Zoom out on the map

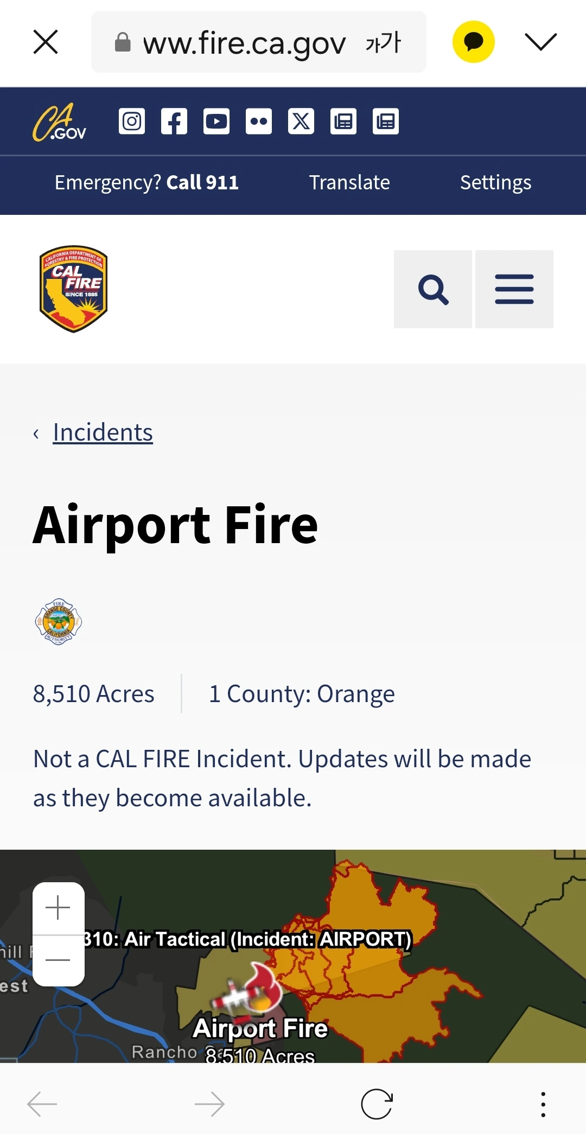point(58,960)
